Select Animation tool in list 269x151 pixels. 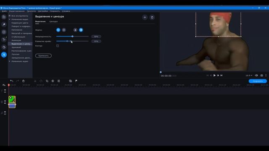(16, 40)
